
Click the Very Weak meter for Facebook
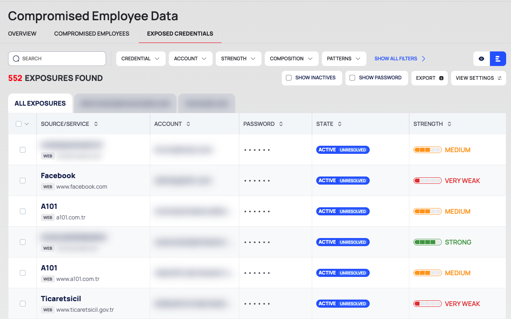click(428, 181)
